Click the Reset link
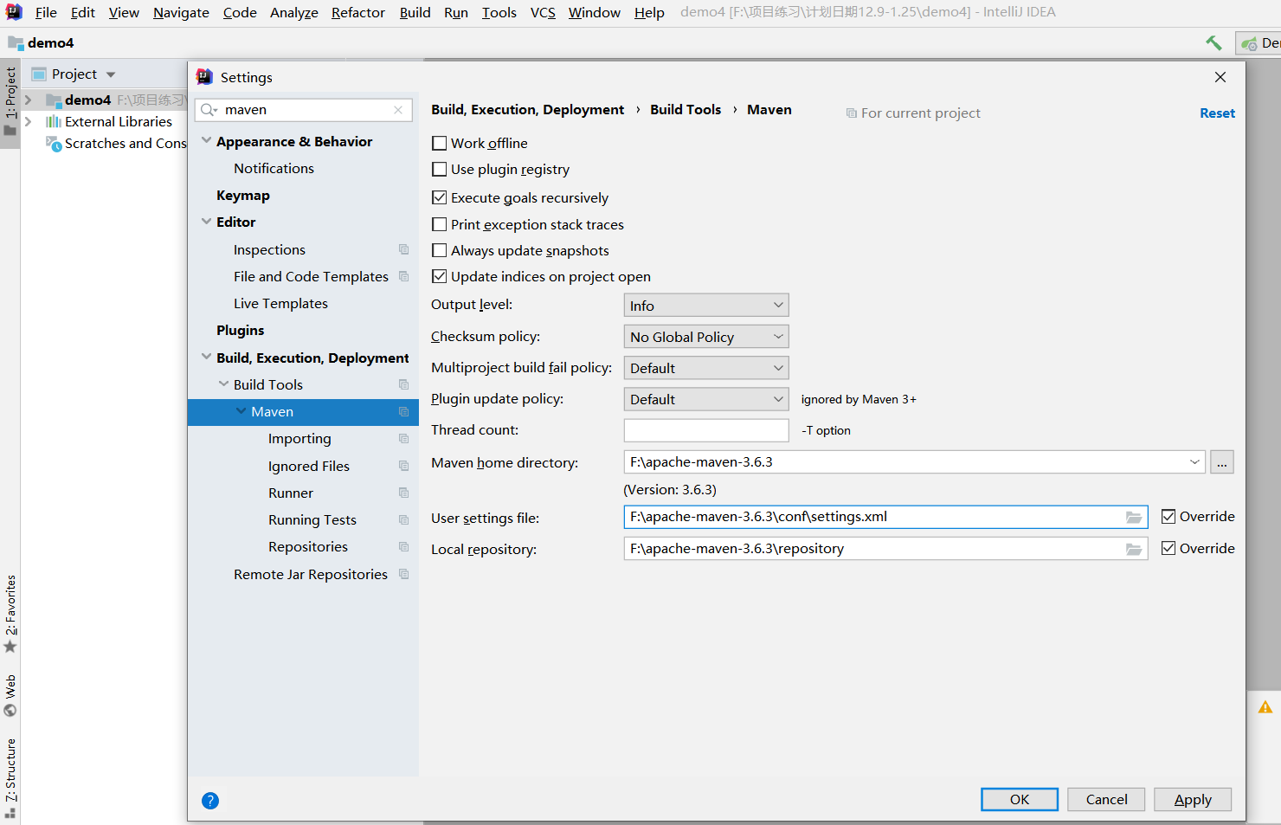 [x=1217, y=113]
